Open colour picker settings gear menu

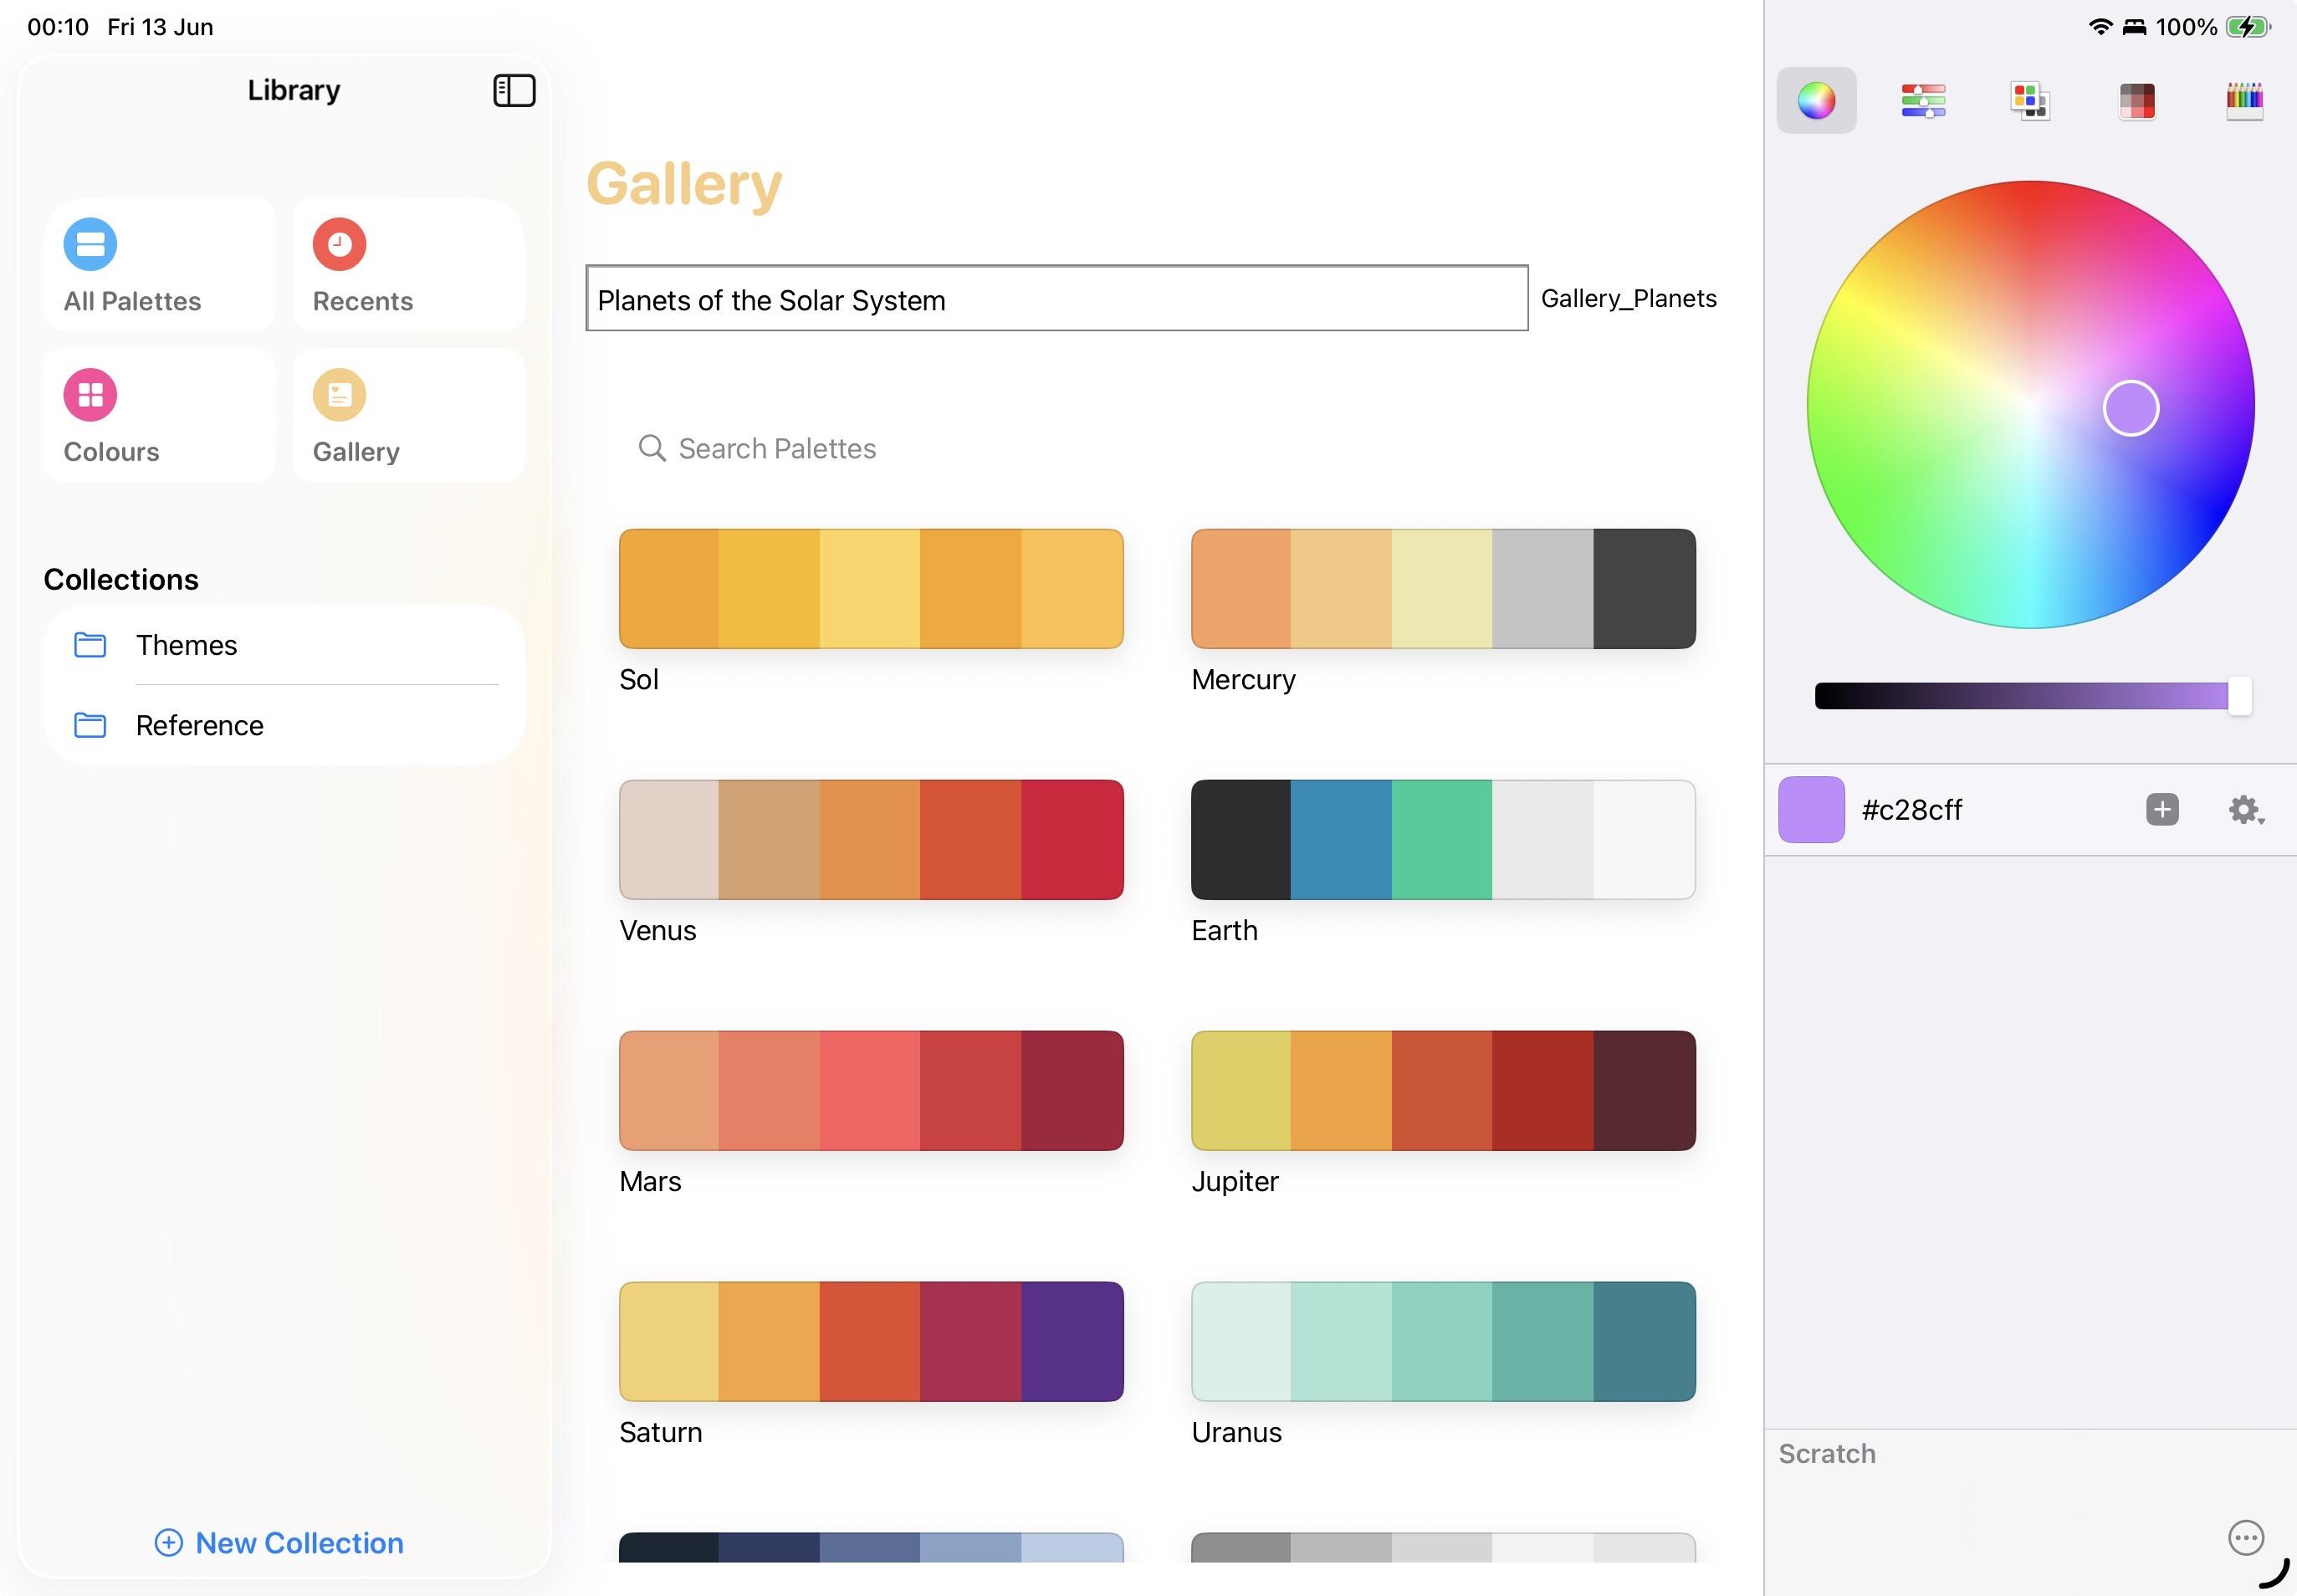(x=2246, y=809)
